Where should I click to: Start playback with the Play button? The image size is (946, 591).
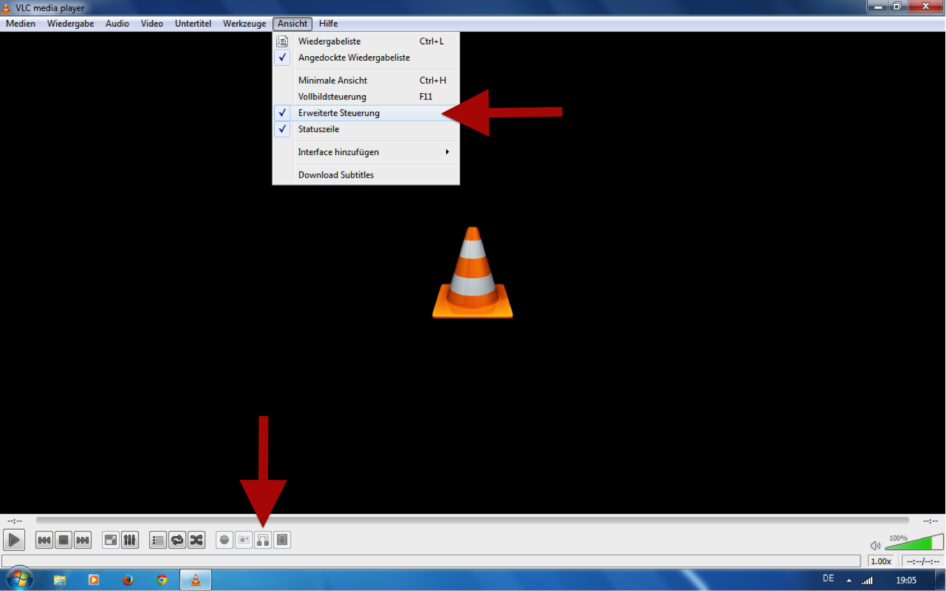click(14, 540)
